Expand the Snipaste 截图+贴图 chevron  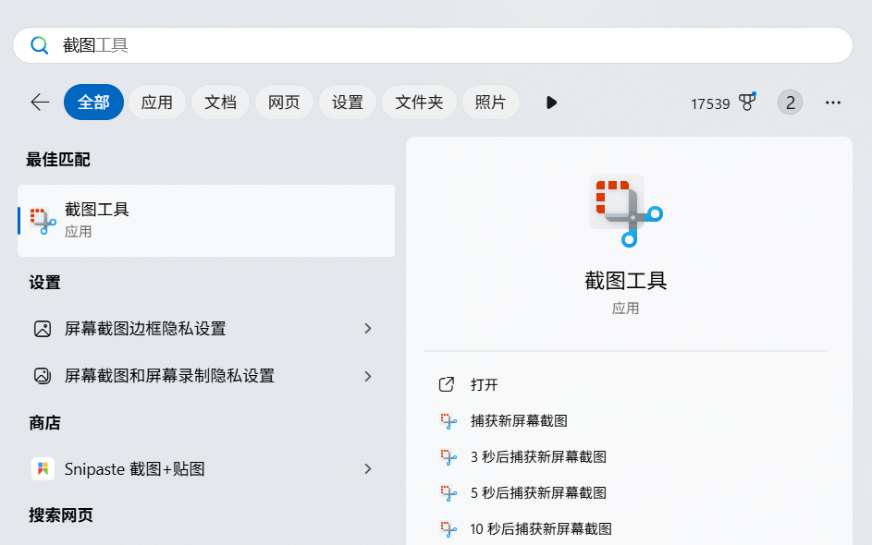368,469
